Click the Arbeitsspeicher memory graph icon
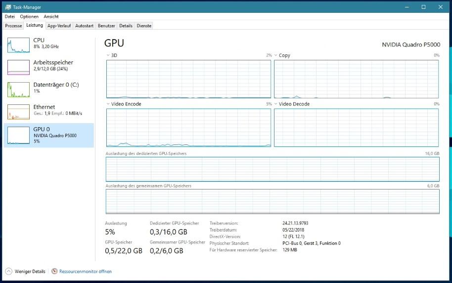This screenshot has width=452, height=283. [x=18, y=67]
